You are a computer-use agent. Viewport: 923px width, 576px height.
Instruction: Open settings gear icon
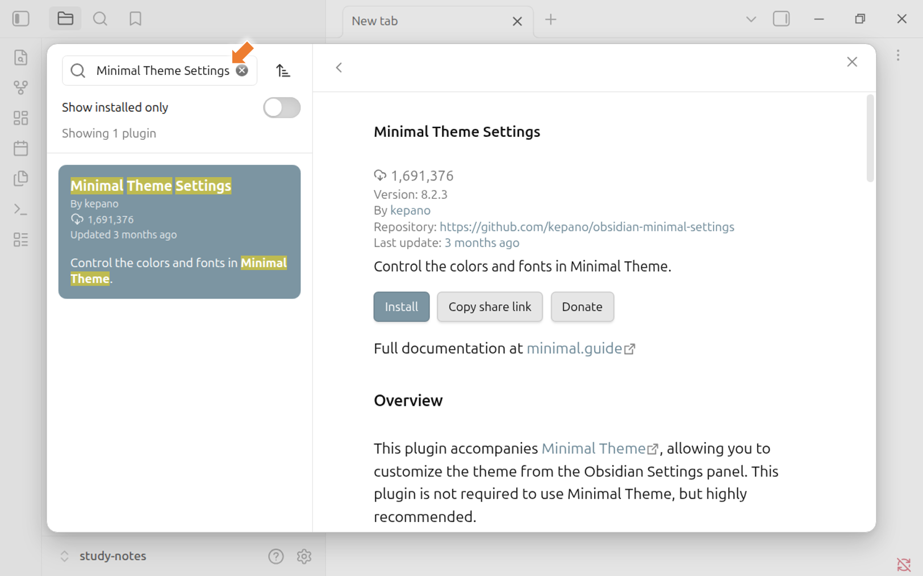(x=304, y=557)
